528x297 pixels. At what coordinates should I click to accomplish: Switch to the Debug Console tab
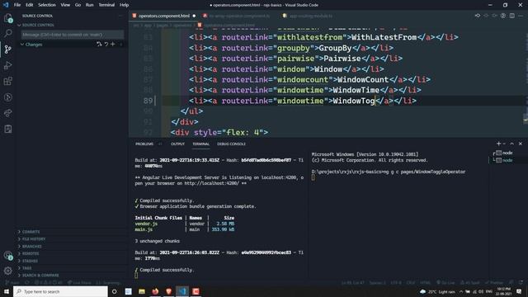click(231, 144)
